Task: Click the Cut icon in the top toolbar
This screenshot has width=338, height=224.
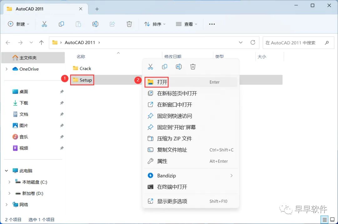Action: (x=44, y=24)
